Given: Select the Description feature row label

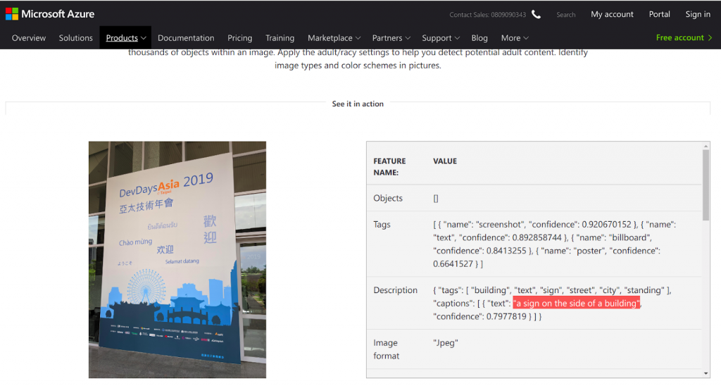Looking at the screenshot, I should coord(395,290).
